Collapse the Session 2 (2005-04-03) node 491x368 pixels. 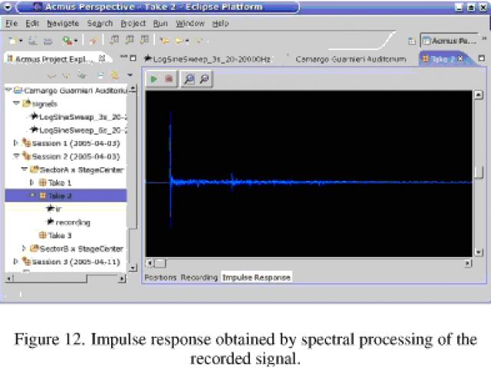tap(16, 156)
